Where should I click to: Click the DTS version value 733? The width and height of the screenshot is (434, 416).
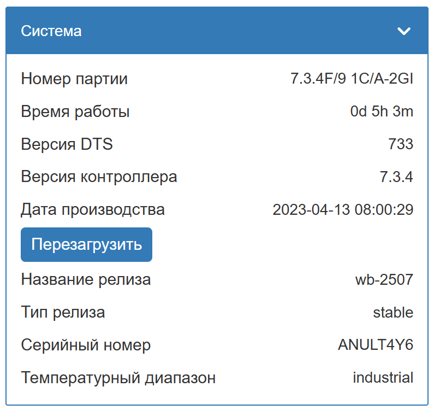click(401, 145)
